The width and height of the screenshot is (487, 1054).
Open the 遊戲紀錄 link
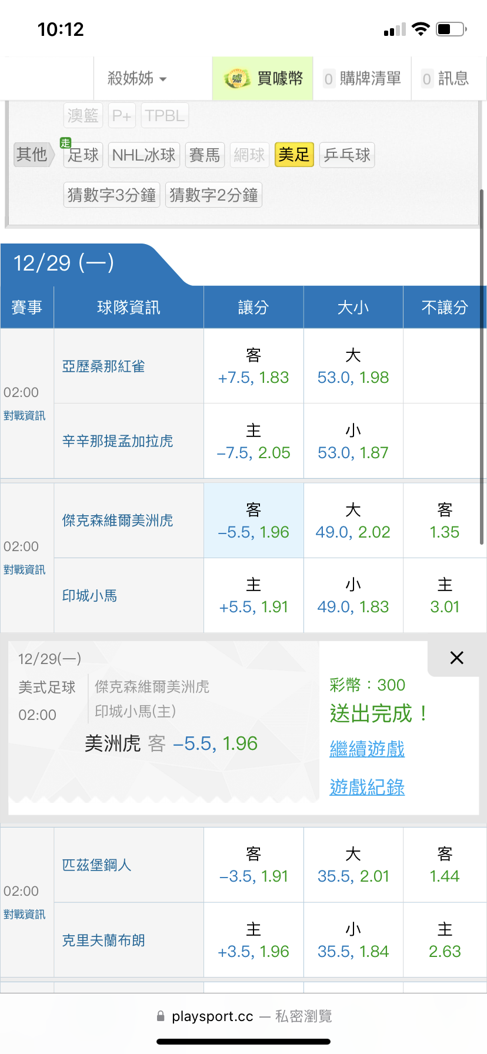point(367,787)
